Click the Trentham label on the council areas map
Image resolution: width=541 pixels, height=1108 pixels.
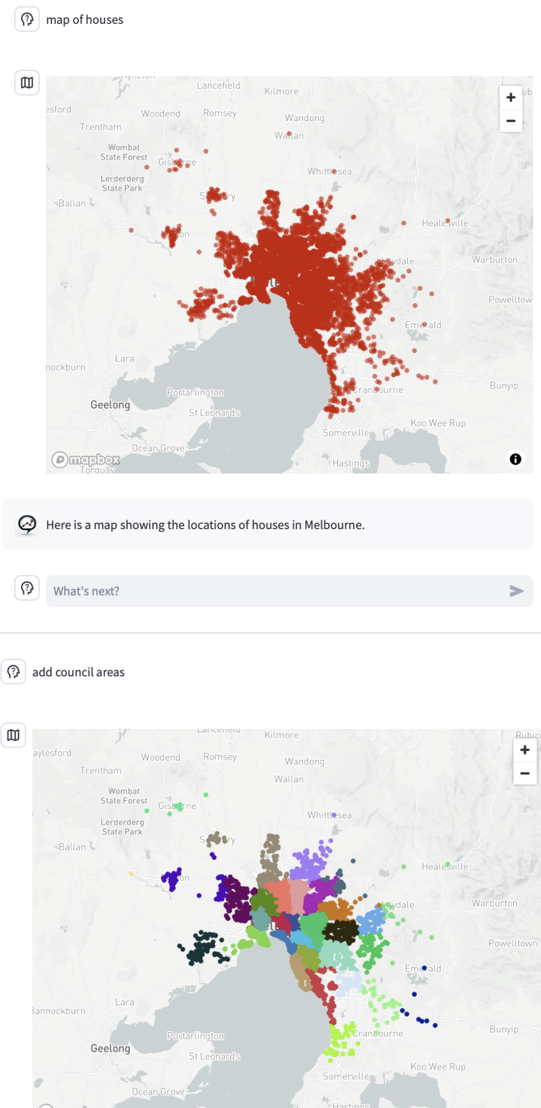101,770
